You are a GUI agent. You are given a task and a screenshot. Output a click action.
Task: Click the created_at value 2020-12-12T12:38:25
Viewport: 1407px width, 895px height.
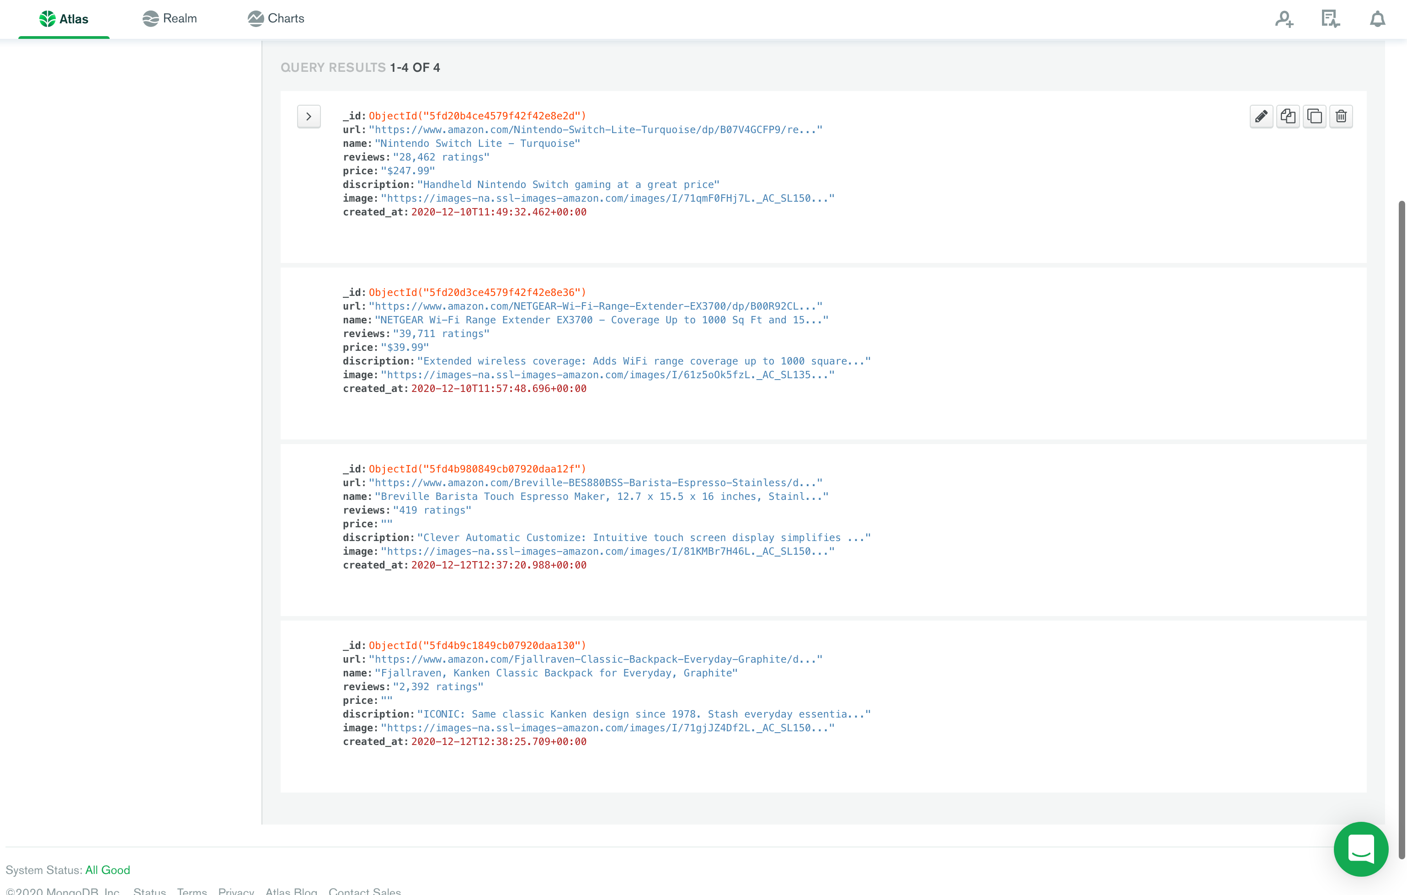coord(499,742)
